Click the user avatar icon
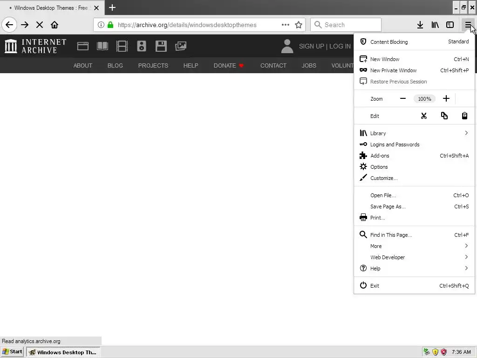 point(287,46)
